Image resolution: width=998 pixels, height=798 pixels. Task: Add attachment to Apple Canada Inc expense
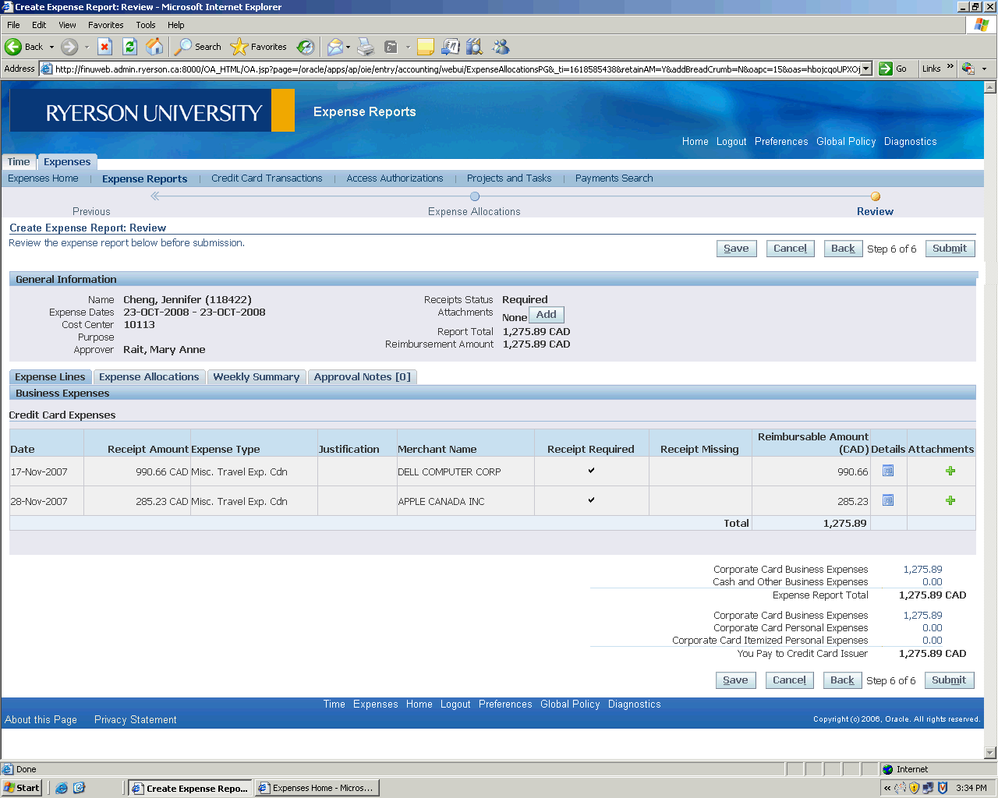coord(950,500)
